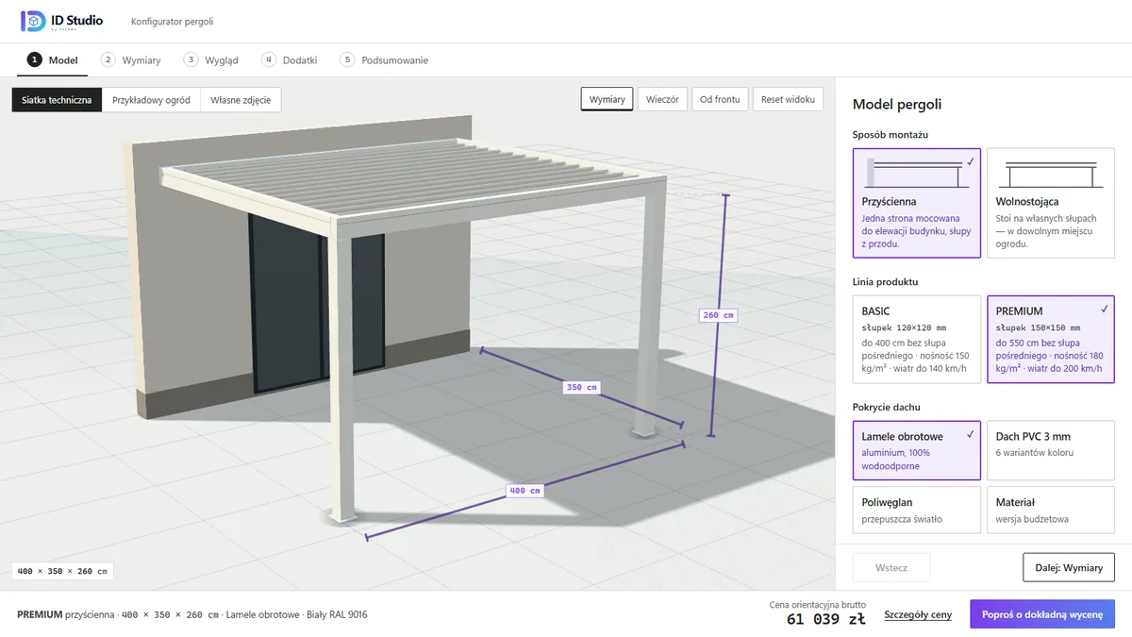Image resolution: width=1132 pixels, height=637 pixels.
Task: Select Materiał budget roof covering
Action: tap(1051, 510)
